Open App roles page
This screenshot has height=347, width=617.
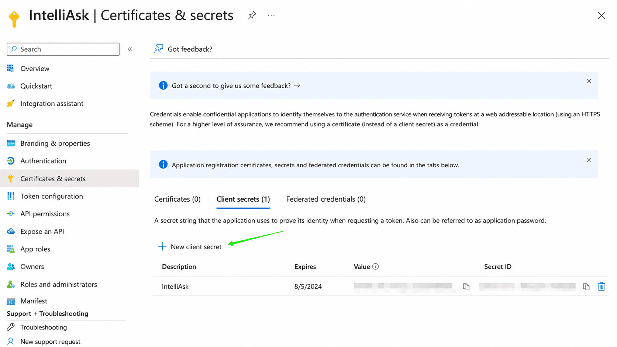35,249
